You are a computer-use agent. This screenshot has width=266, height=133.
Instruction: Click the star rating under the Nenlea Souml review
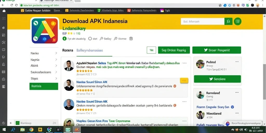tap(84, 110)
